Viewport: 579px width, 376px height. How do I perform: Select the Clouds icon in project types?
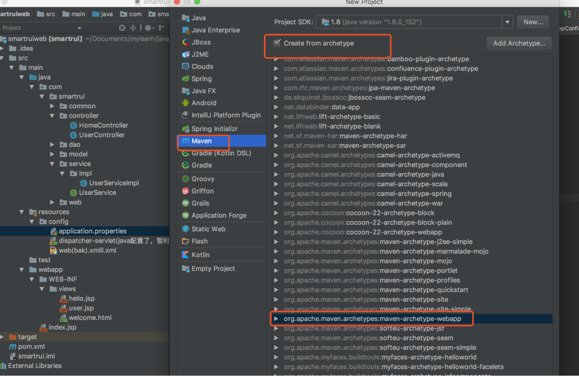pos(185,66)
